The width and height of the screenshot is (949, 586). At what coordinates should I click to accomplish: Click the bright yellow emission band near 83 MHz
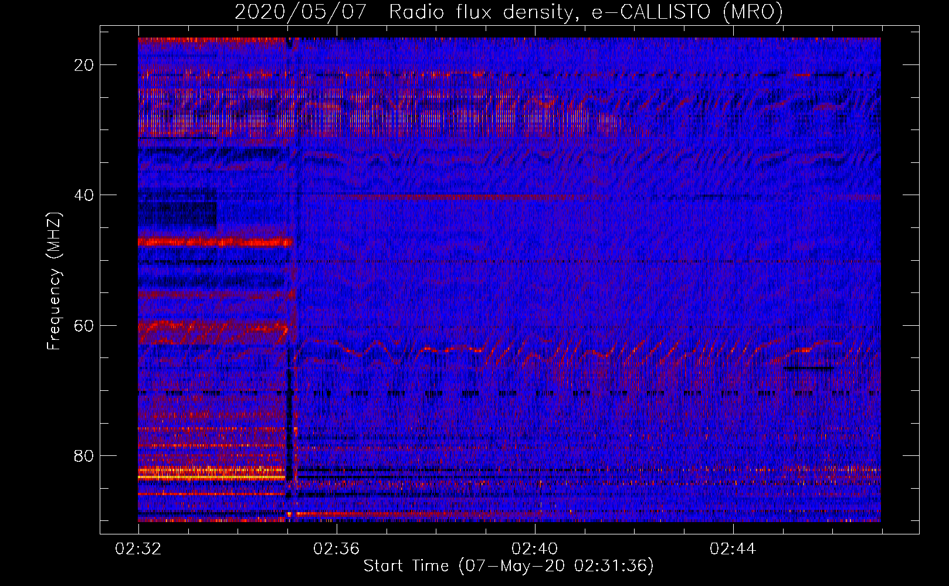(x=212, y=478)
